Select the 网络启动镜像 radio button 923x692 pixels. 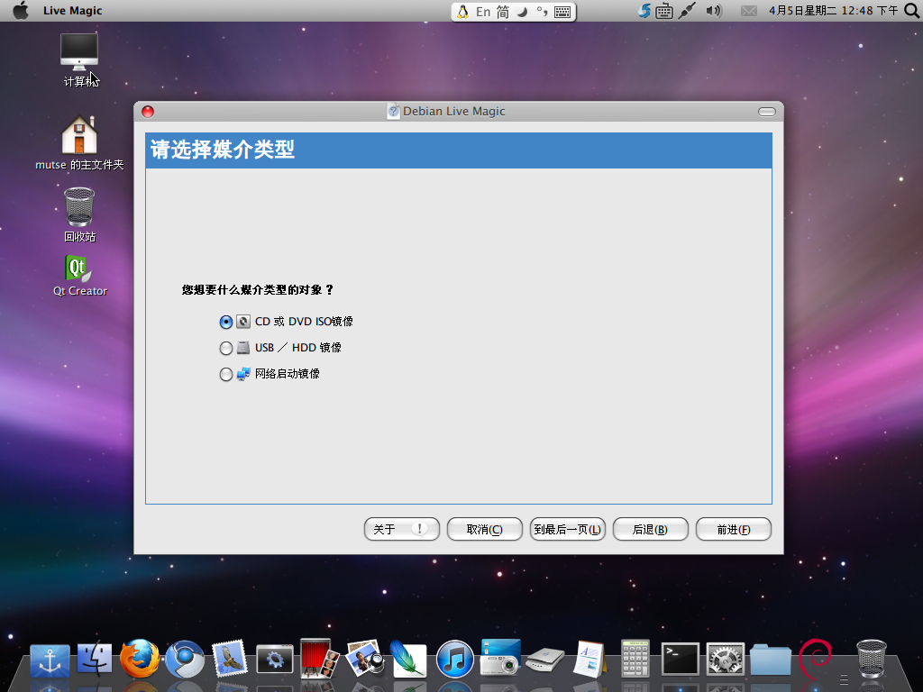tap(226, 374)
